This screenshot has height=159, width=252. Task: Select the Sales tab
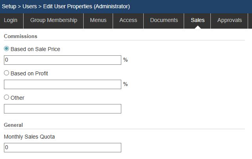click(x=197, y=20)
